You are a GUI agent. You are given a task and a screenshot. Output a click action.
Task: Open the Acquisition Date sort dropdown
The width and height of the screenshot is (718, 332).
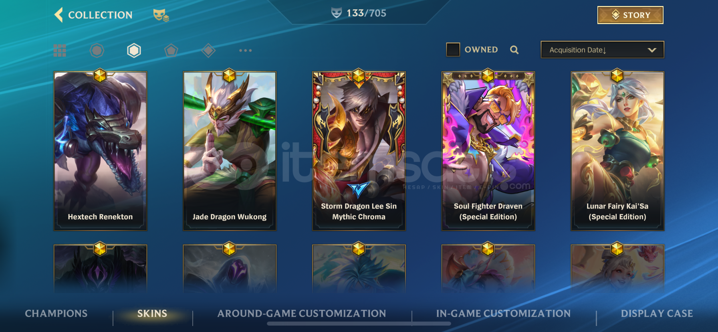point(602,50)
